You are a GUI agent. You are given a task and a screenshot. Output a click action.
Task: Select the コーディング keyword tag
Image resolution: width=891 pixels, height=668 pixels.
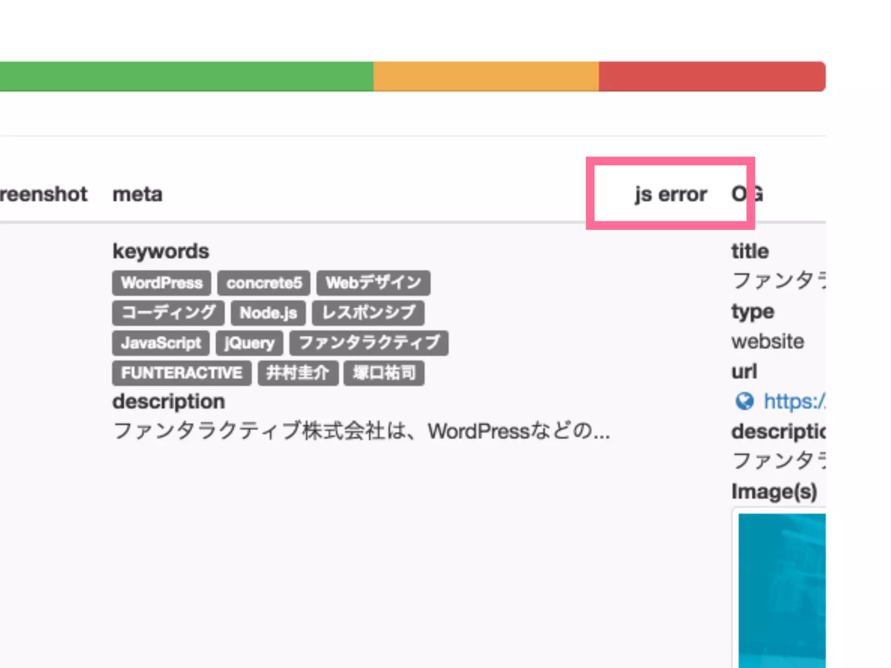tap(168, 313)
